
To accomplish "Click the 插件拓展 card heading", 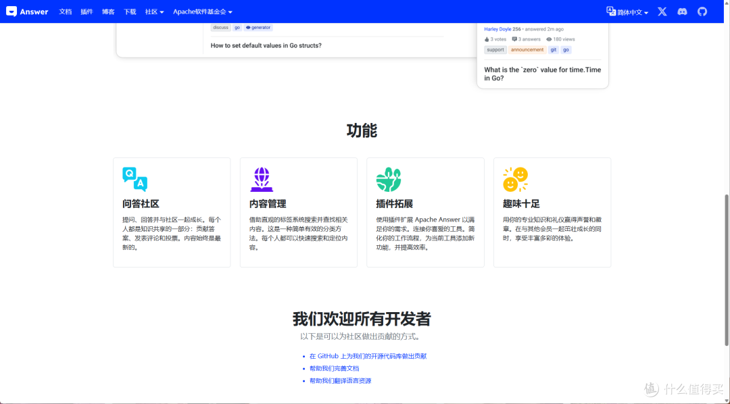I will click(x=394, y=204).
